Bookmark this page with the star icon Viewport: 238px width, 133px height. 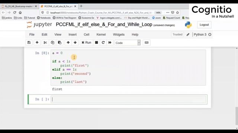178,13
